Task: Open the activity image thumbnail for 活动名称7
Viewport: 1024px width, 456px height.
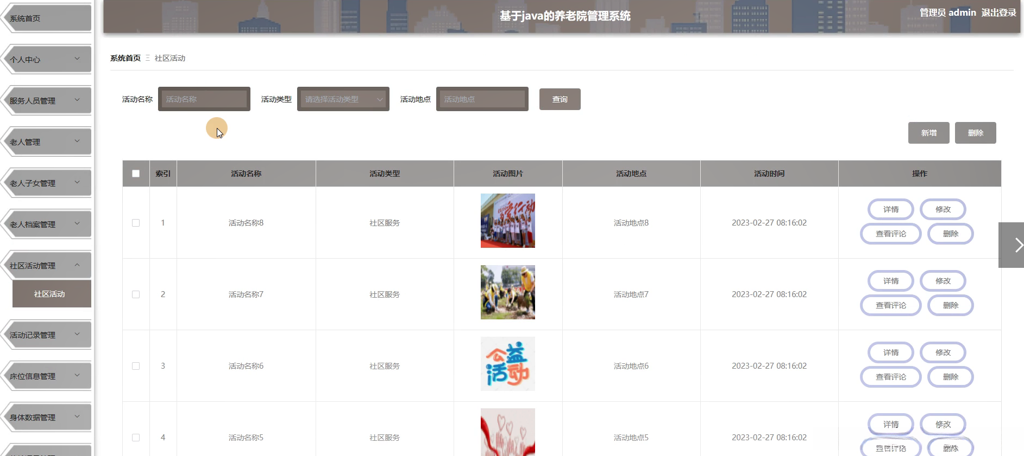Action: point(508,292)
